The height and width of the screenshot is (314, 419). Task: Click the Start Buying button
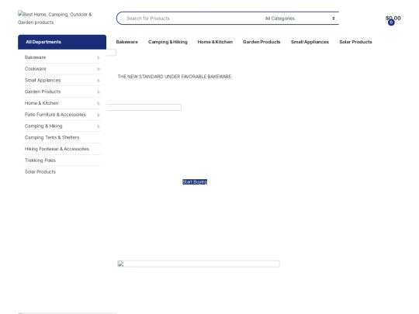pos(195,182)
